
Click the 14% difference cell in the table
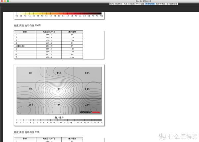point(72,49)
